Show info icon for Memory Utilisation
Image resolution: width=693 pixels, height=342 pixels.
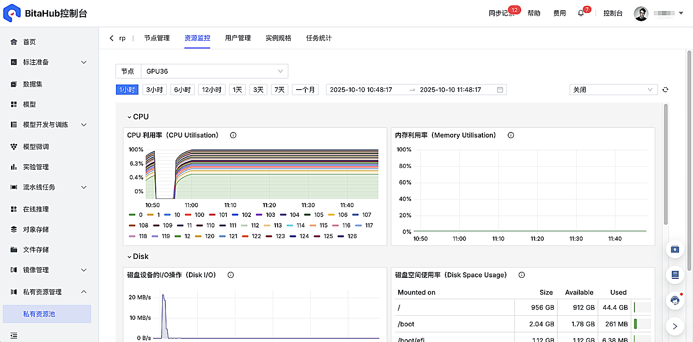[x=511, y=135]
